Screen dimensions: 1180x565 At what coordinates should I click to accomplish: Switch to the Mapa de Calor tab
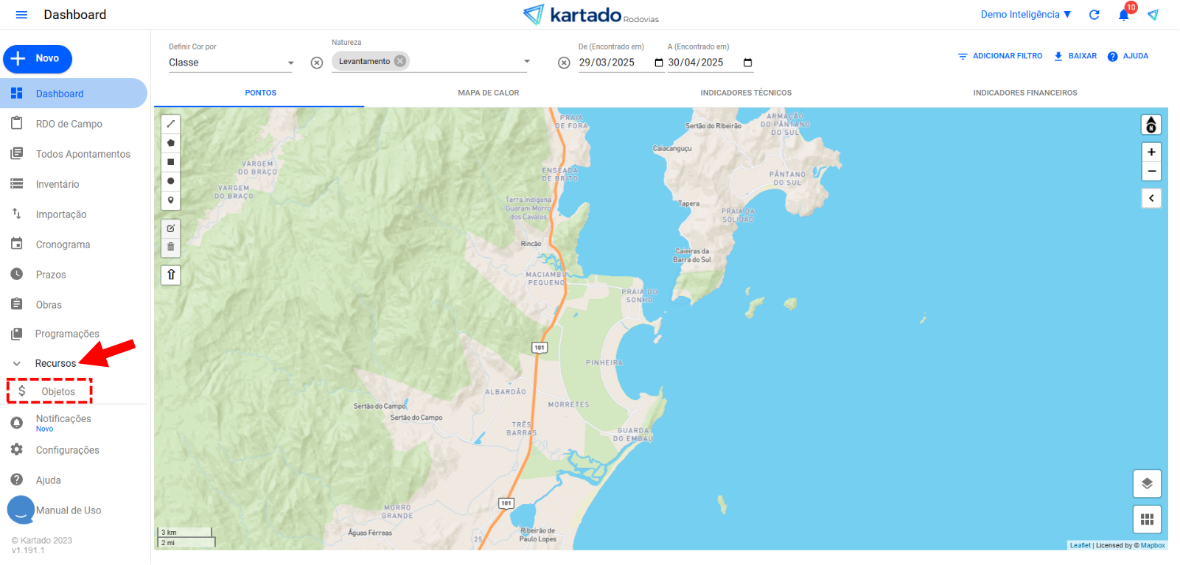tap(488, 93)
